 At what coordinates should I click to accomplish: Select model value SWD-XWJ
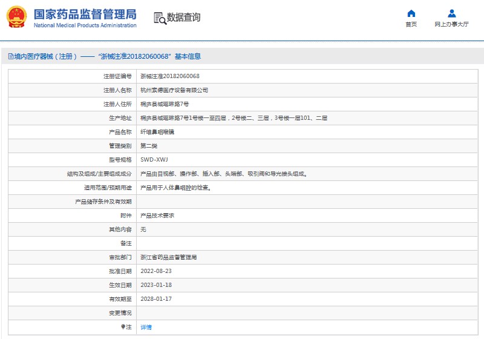(x=154, y=160)
